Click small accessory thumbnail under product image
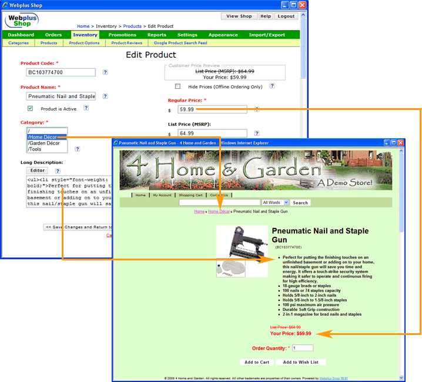422x382 pixels. [x=231, y=268]
